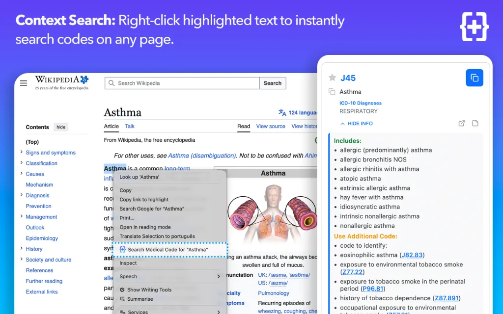Image resolution: width=503 pixels, height=314 pixels.
Task: Expand Society and culture chevron
Action: coord(22,259)
